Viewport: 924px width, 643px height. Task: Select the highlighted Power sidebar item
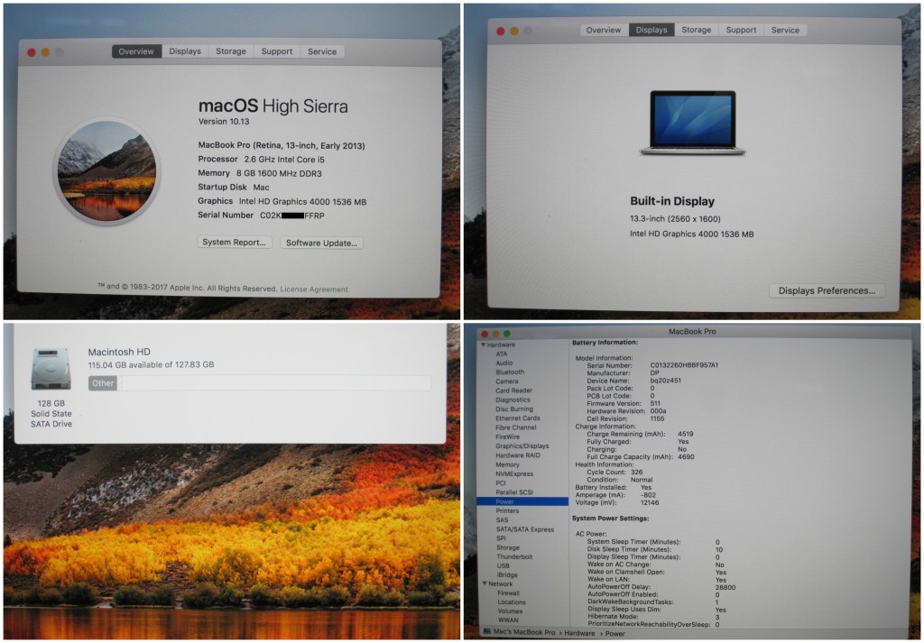click(x=522, y=501)
